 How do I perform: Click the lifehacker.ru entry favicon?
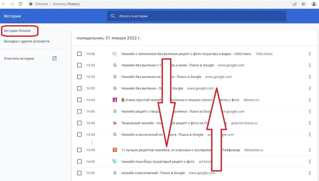point(115,150)
